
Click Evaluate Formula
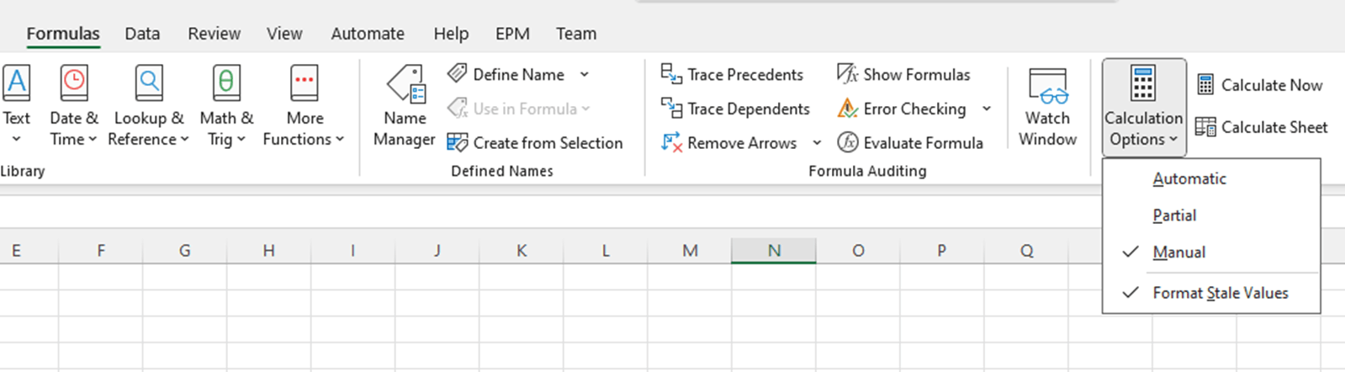(910, 143)
